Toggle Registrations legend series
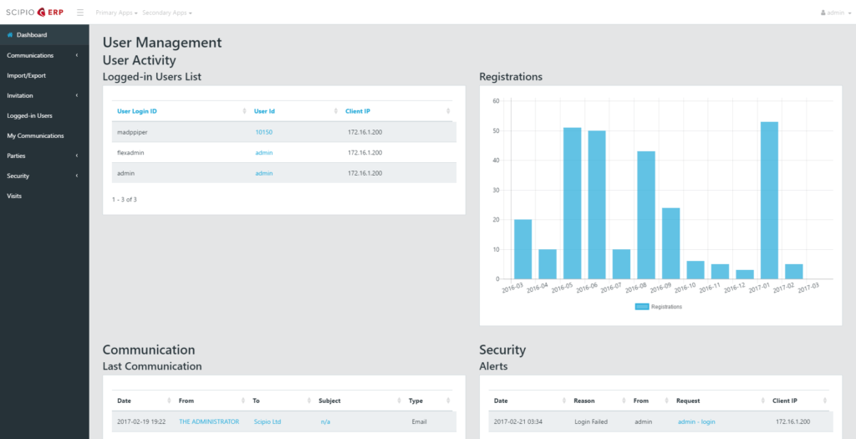Image resolution: width=856 pixels, height=439 pixels. 658,307
